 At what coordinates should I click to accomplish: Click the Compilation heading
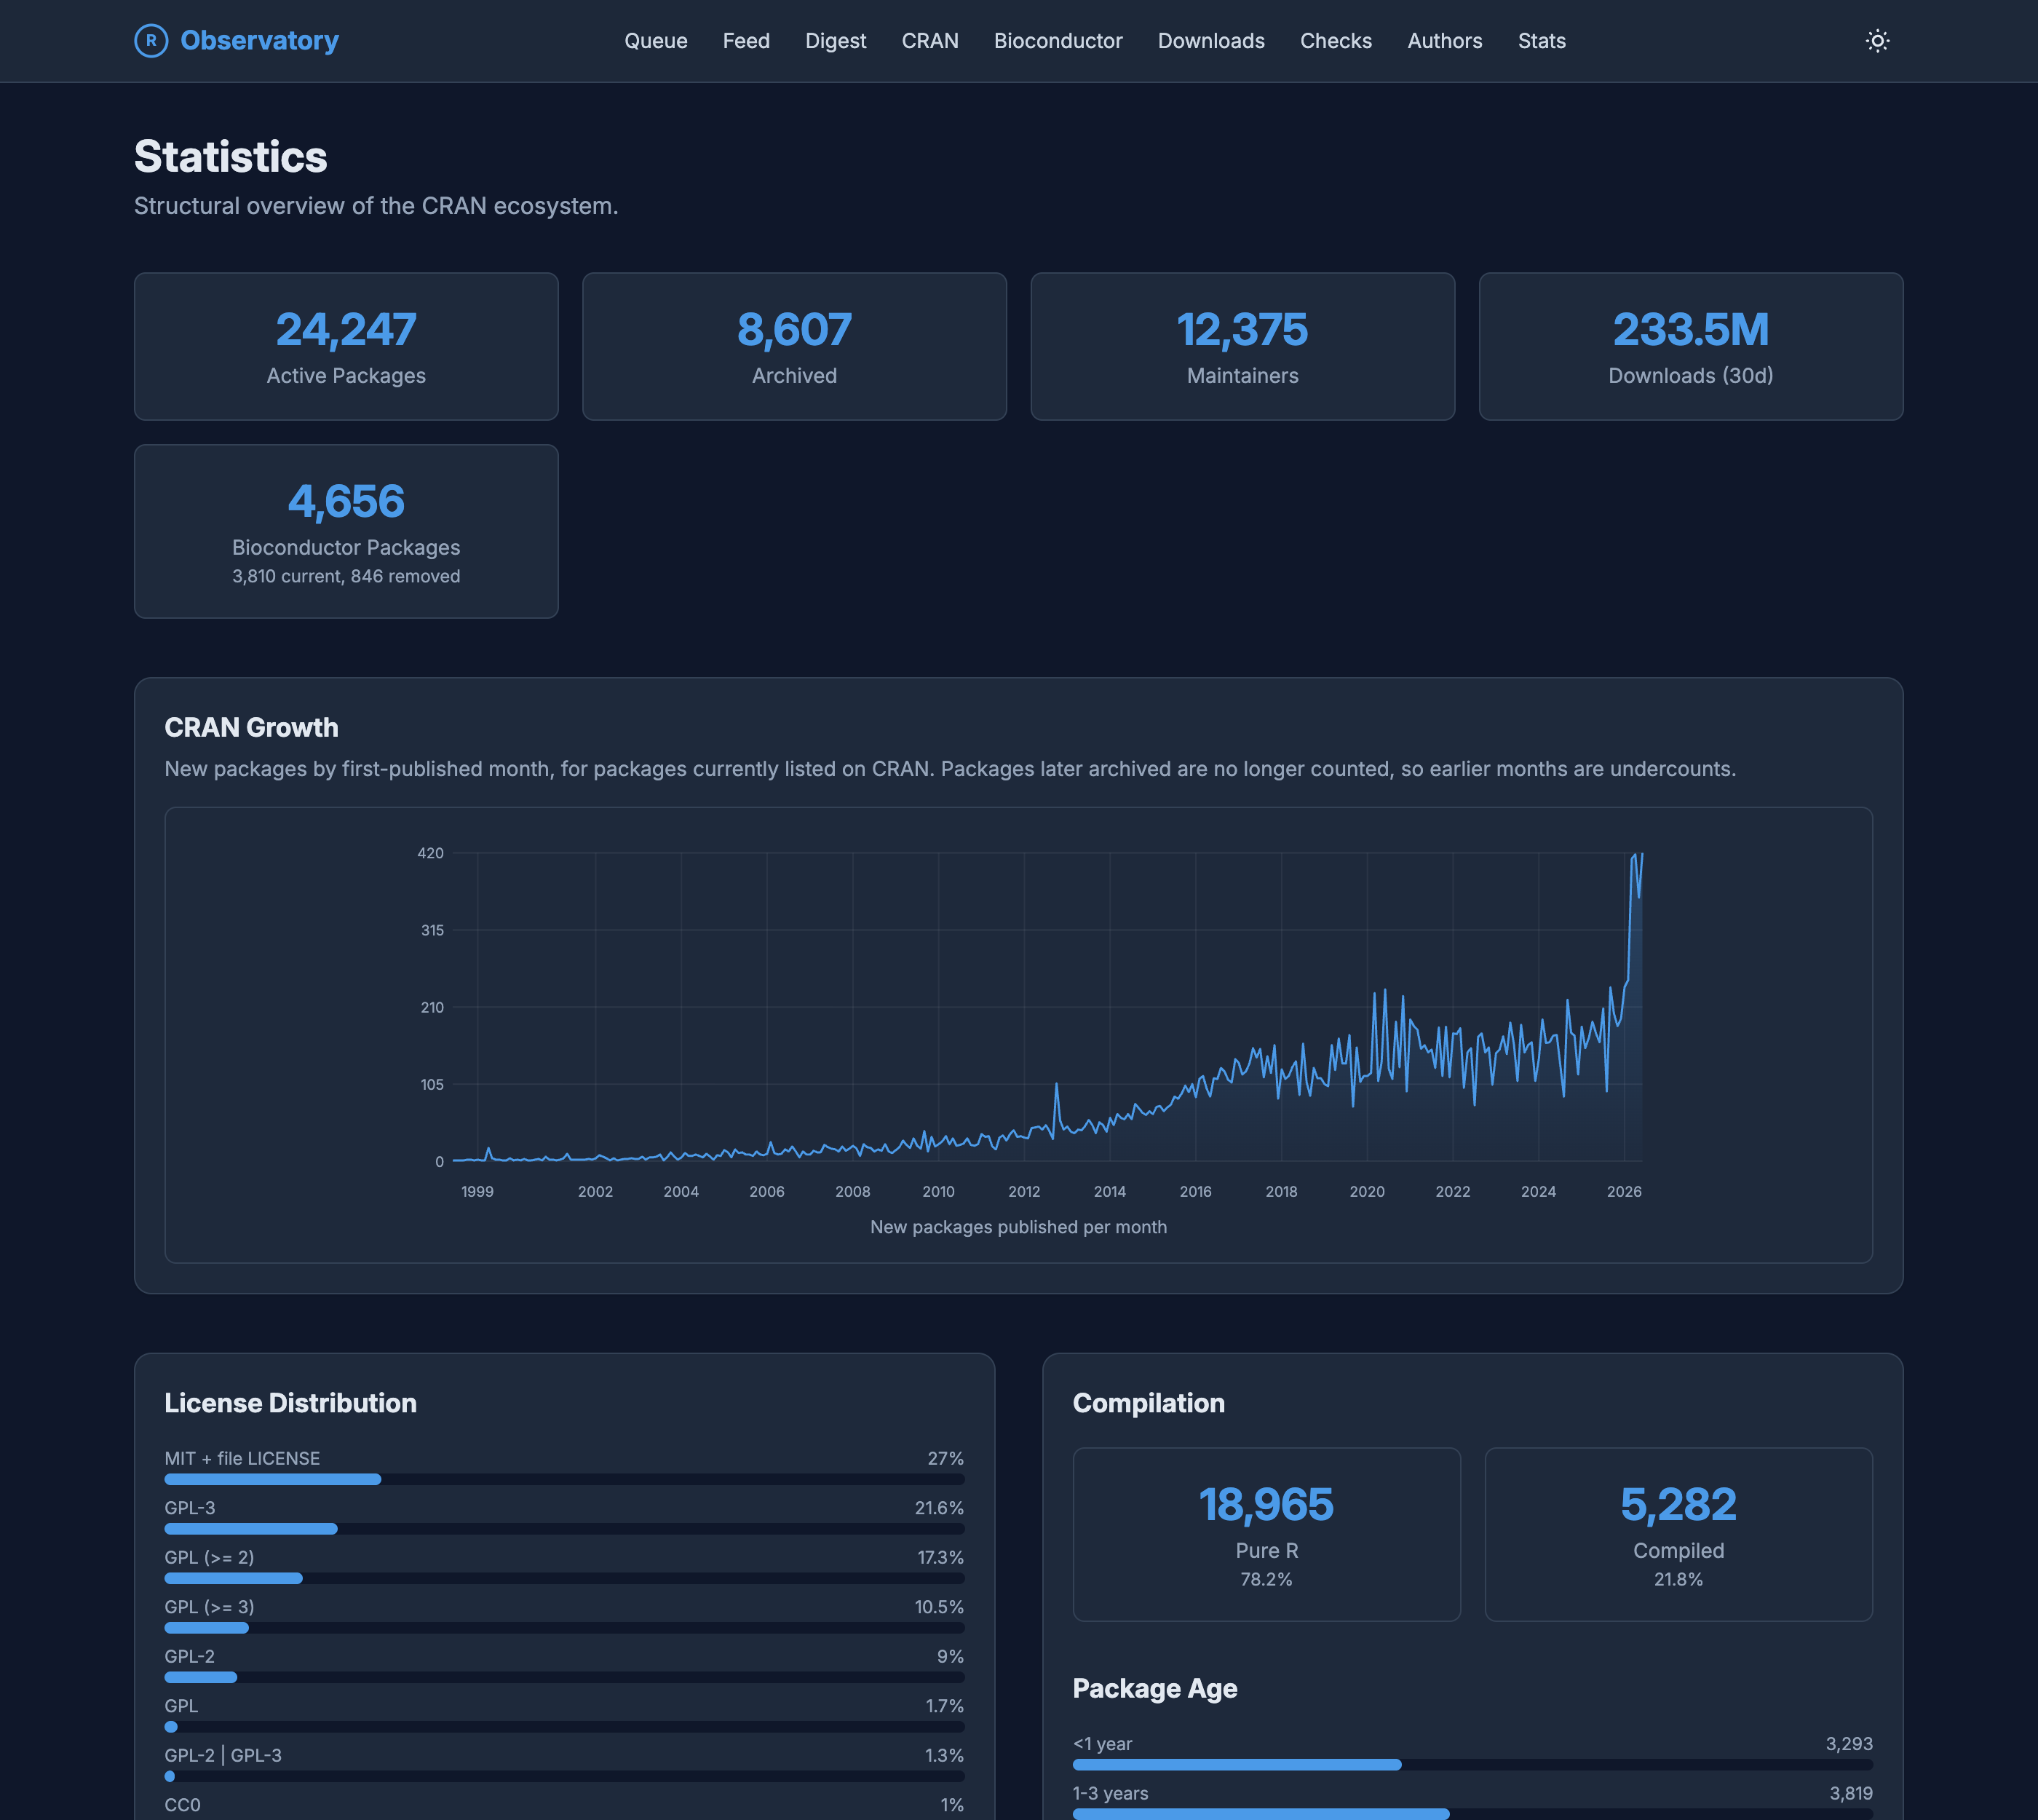click(x=1148, y=1403)
